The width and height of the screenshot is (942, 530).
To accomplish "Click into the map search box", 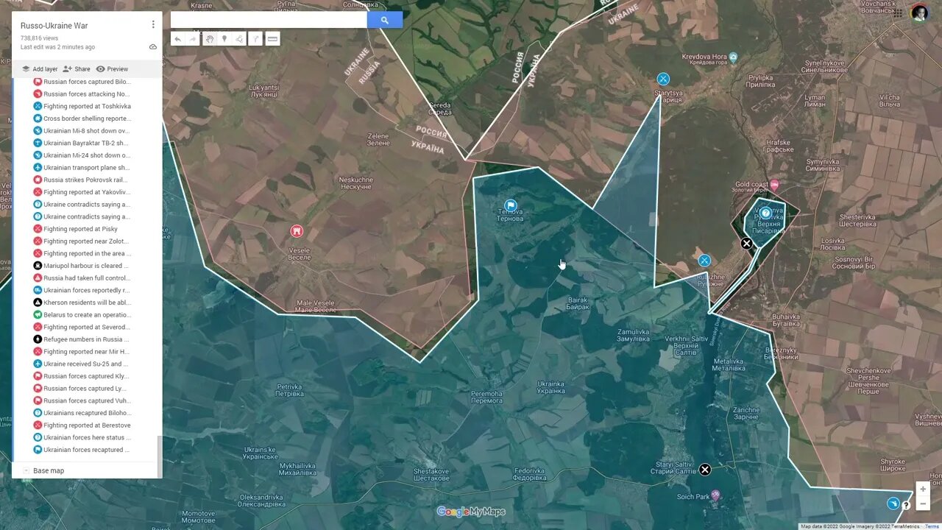I will 269,20.
